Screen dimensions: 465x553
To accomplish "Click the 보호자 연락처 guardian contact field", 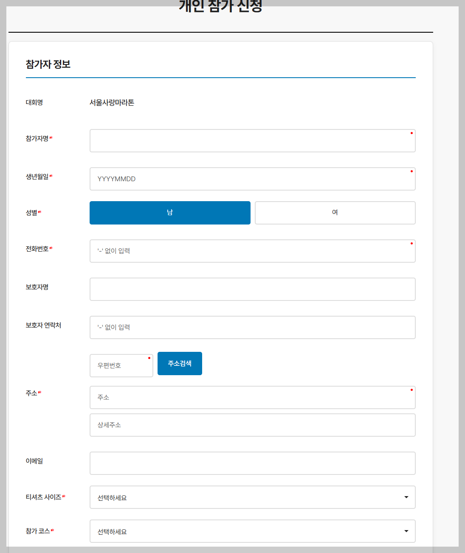I will 252,327.
